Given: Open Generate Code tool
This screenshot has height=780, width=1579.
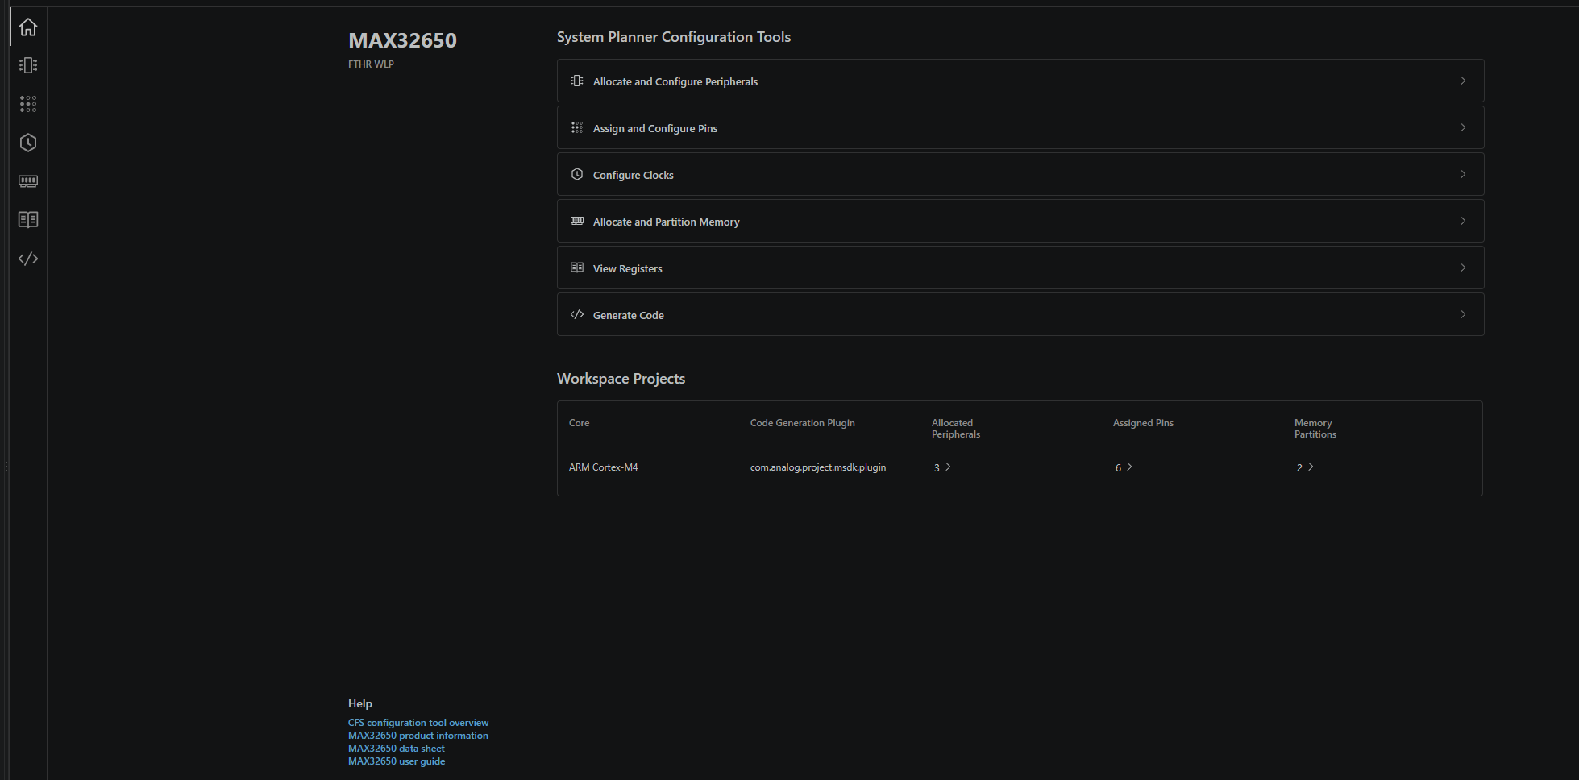Looking at the screenshot, I should coord(1020,314).
